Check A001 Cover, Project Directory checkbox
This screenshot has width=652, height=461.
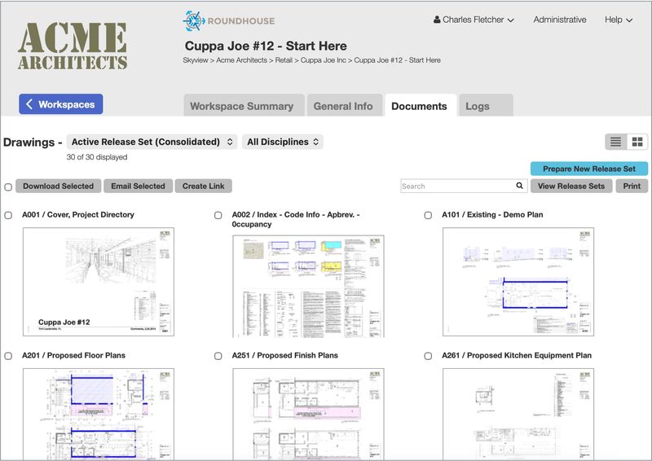(x=8, y=215)
